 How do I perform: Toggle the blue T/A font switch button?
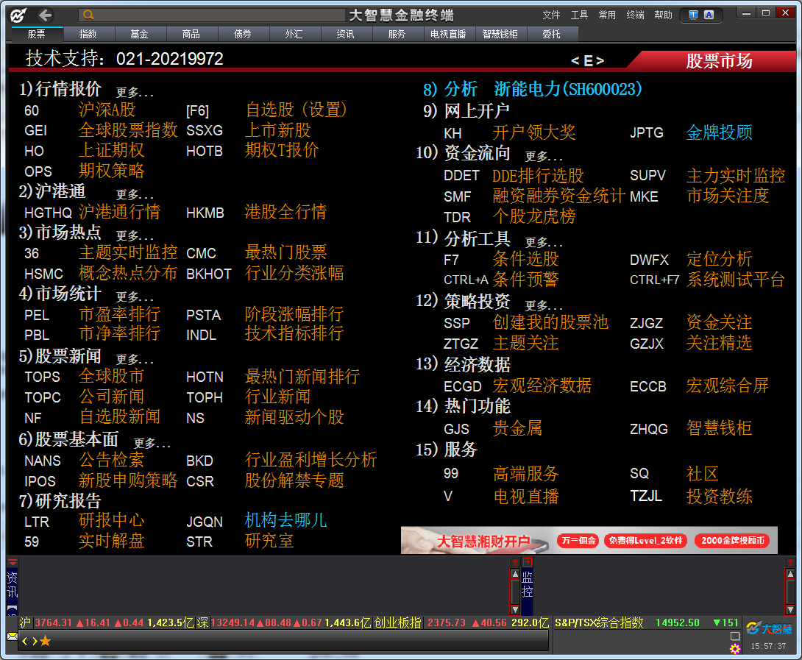click(x=700, y=15)
